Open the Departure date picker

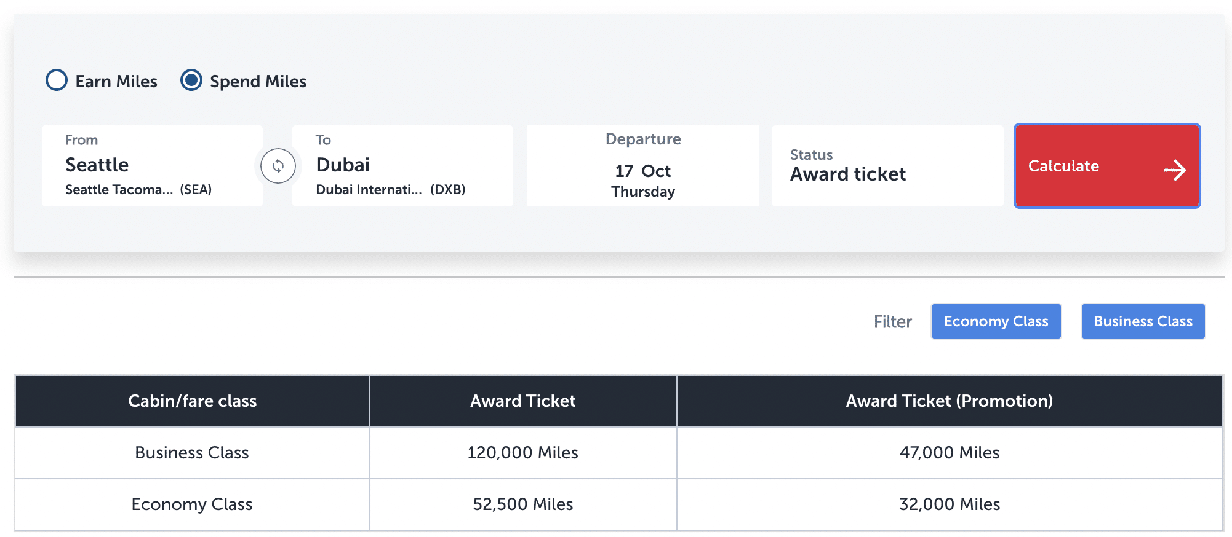point(643,166)
